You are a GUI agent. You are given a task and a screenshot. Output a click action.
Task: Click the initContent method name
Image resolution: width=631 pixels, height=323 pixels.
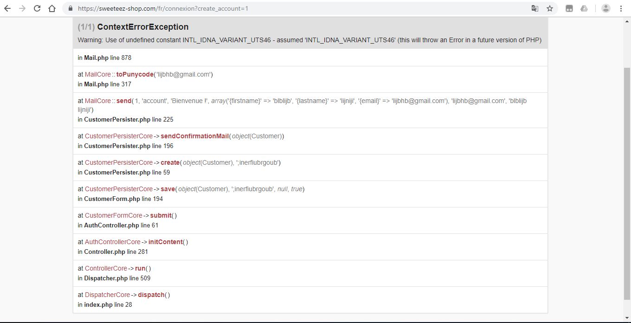pyautogui.click(x=166, y=242)
